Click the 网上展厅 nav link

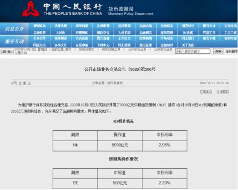point(188,38)
